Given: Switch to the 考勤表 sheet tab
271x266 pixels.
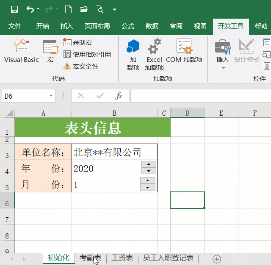Looking at the screenshot, I should (90, 258).
